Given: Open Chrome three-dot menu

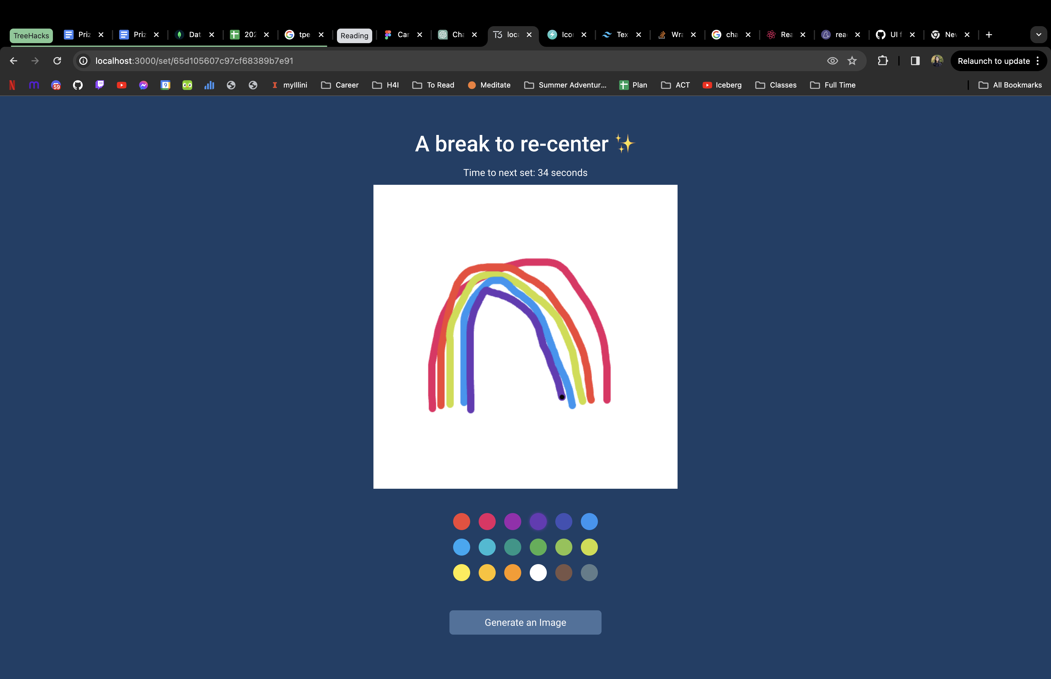Looking at the screenshot, I should click(x=1038, y=61).
